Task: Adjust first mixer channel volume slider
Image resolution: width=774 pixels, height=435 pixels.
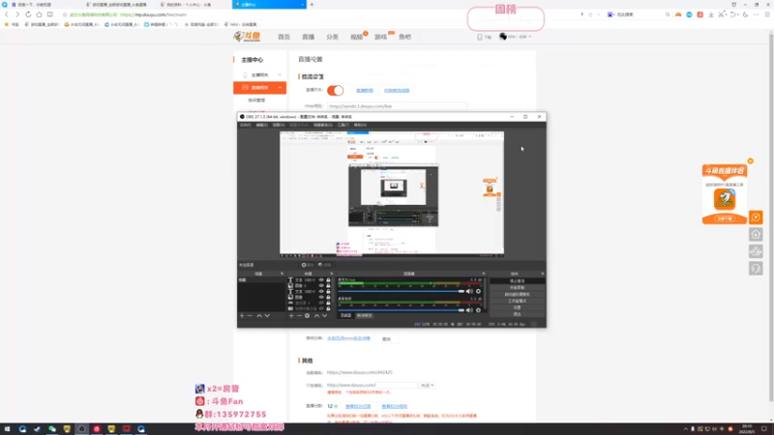Action: [x=401, y=292]
